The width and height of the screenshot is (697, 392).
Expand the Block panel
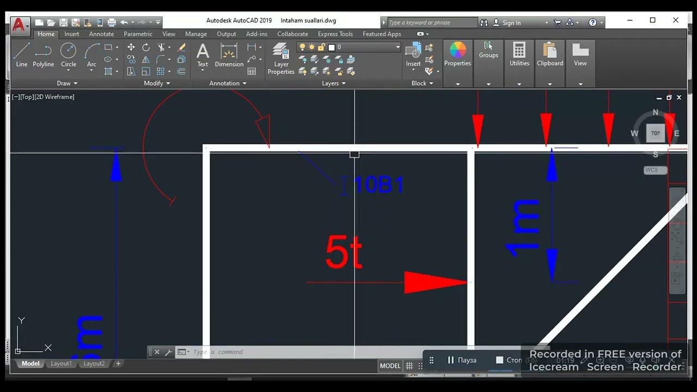(422, 83)
